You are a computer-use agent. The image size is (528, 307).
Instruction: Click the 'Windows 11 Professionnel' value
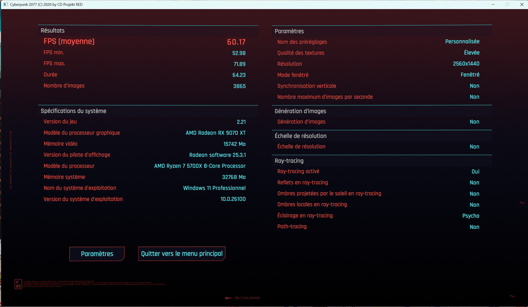214,188
